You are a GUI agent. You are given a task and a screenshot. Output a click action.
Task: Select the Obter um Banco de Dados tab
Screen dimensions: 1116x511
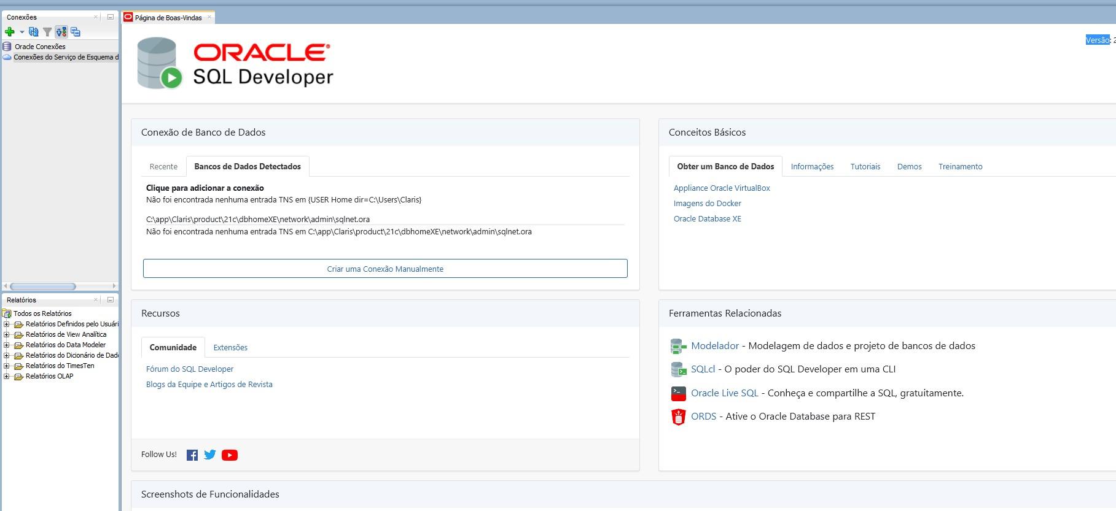click(x=725, y=166)
